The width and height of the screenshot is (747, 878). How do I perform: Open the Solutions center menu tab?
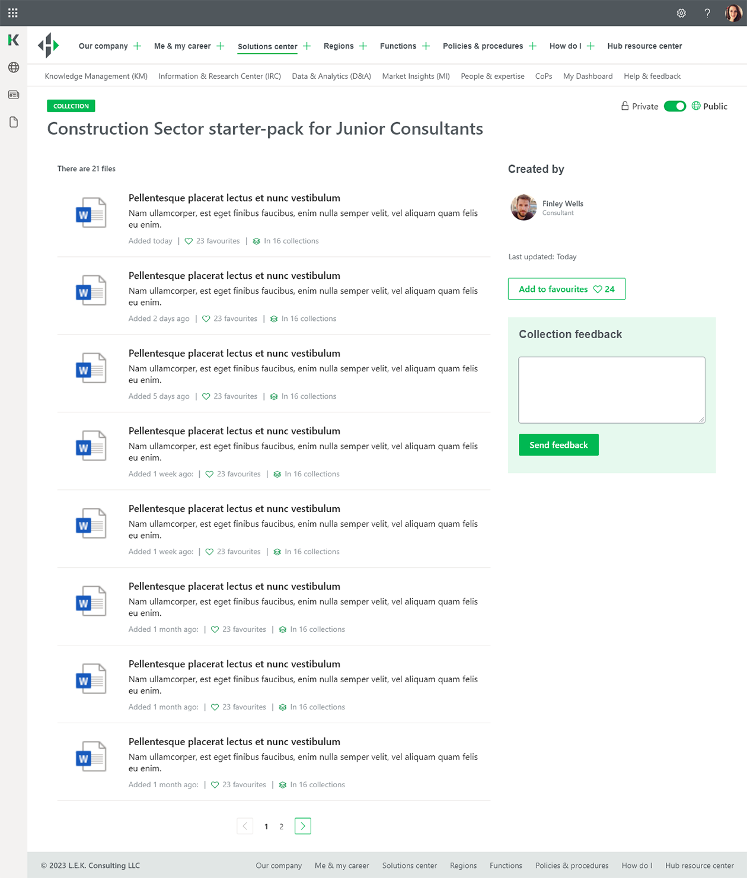267,46
